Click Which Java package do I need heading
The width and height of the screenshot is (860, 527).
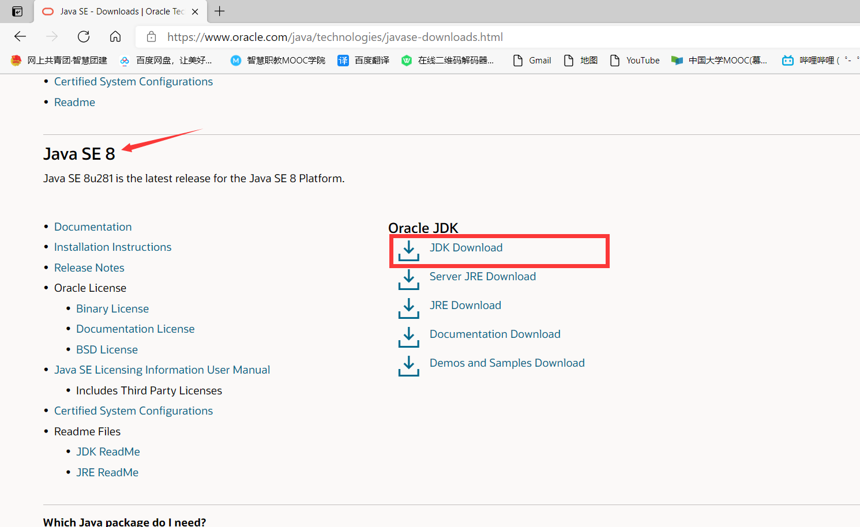click(x=125, y=522)
